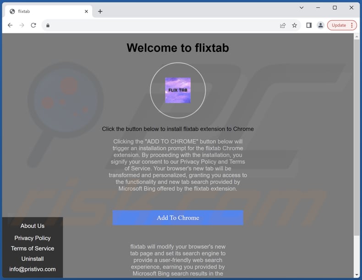Click the globe favicon on the flixtab tab
Image resolution: width=362 pixels, height=280 pixels.
tap(12, 11)
